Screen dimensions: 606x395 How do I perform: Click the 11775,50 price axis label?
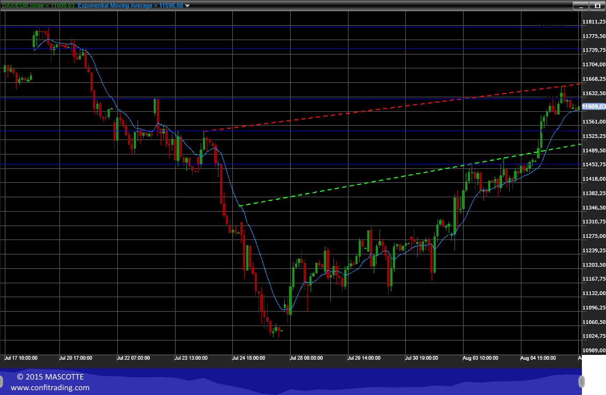point(594,36)
